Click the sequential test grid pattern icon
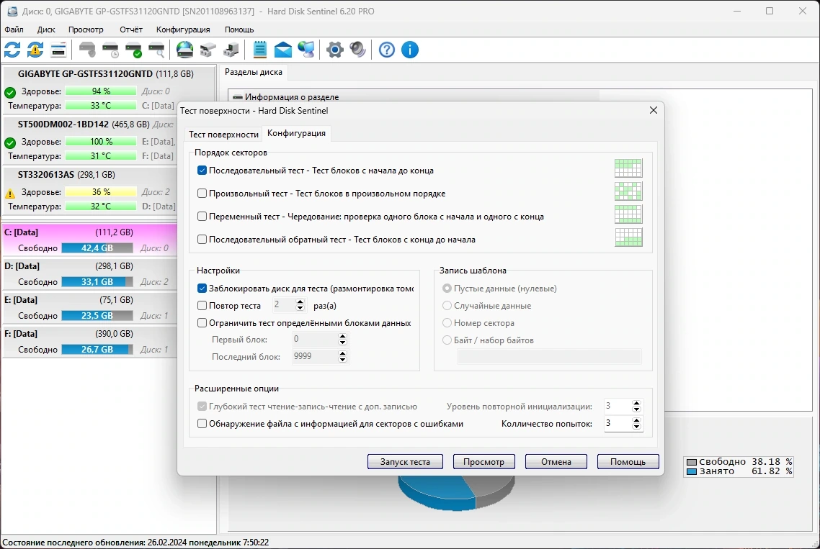 tap(628, 168)
